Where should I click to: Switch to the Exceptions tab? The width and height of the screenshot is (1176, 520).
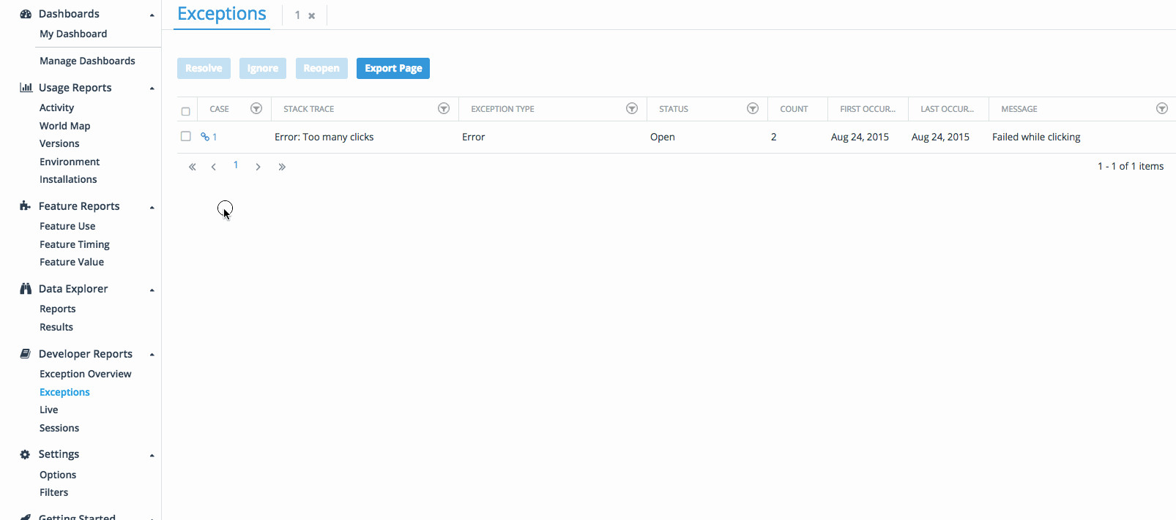pyautogui.click(x=222, y=14)
